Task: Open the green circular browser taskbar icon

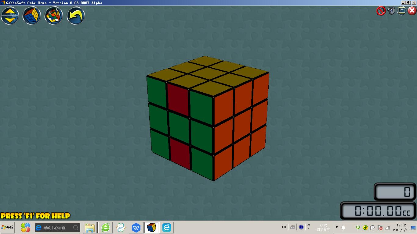Action: click(x=106, y=228)
